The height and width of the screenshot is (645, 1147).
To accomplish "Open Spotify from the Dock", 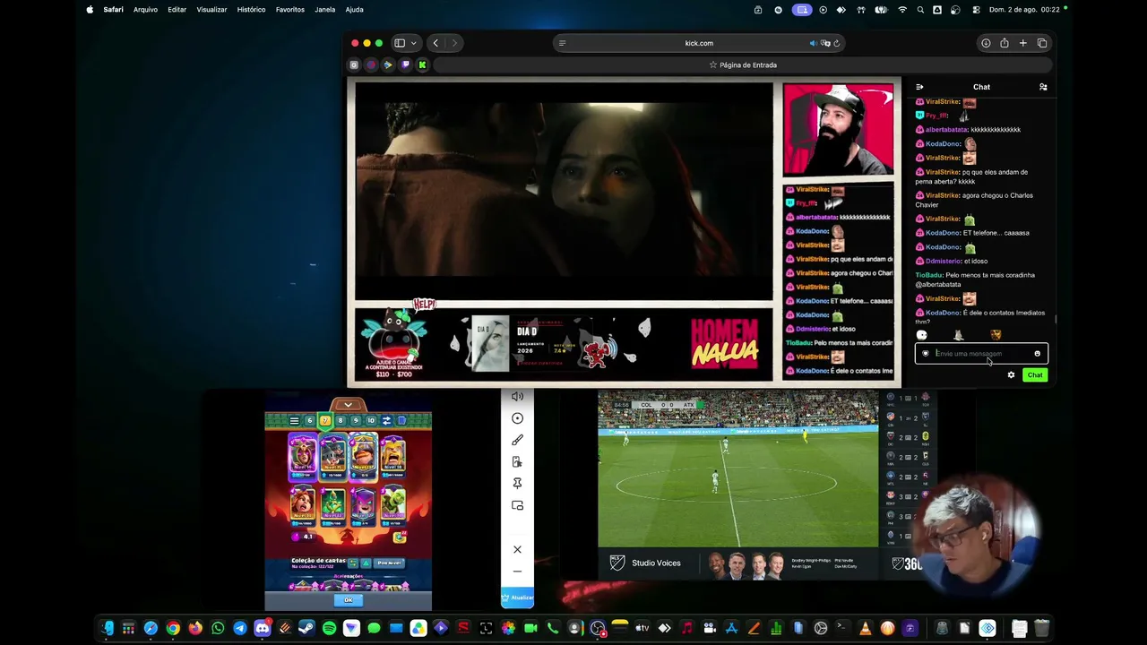I will pos(329,628).
